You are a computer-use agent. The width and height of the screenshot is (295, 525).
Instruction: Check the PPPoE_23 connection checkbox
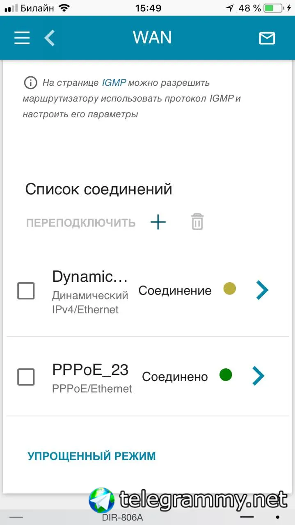26,377
